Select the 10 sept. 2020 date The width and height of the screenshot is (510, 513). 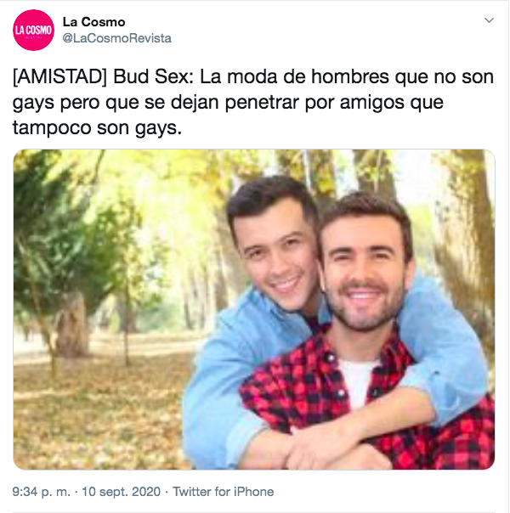tap(121, 492)
